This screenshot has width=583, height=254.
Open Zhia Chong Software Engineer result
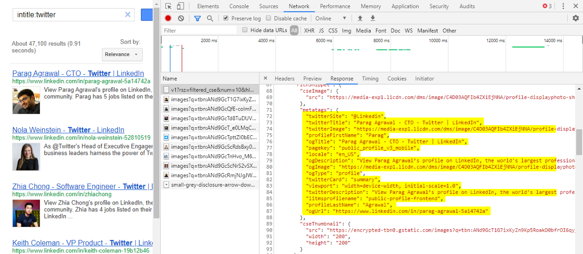pos(83,186)
